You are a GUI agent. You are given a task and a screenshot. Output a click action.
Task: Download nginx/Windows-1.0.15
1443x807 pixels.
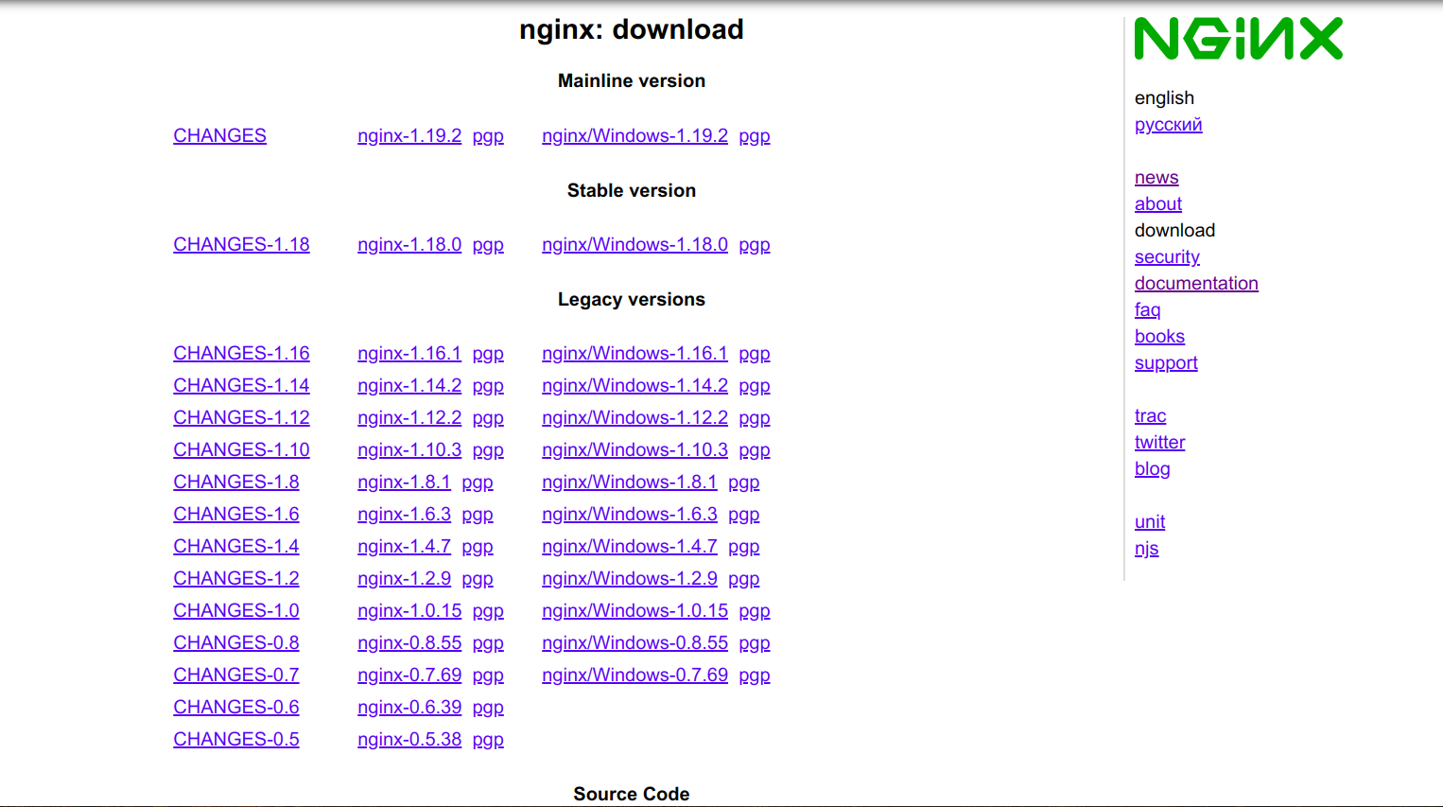635,610
